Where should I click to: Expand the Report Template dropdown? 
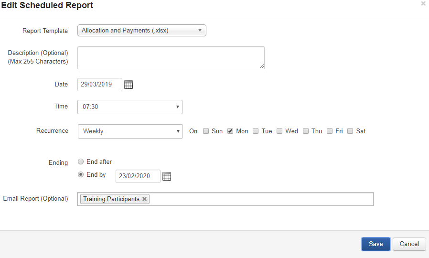[142, 31]
